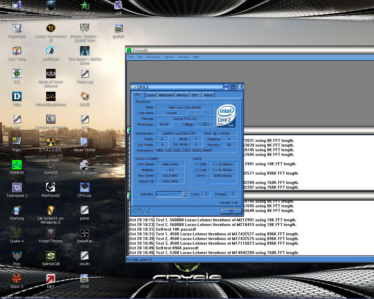This screenshot has height=299, width=374.
Task: Select Die Schlacht um Mittelerde II icon
Action: [51, 210]
